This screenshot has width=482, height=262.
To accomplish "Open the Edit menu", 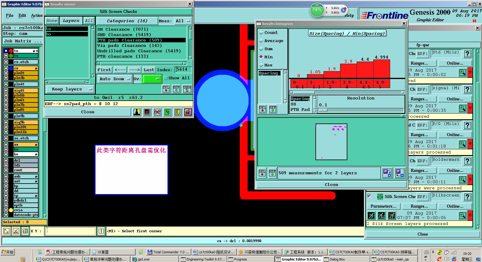I will [22, 15].
